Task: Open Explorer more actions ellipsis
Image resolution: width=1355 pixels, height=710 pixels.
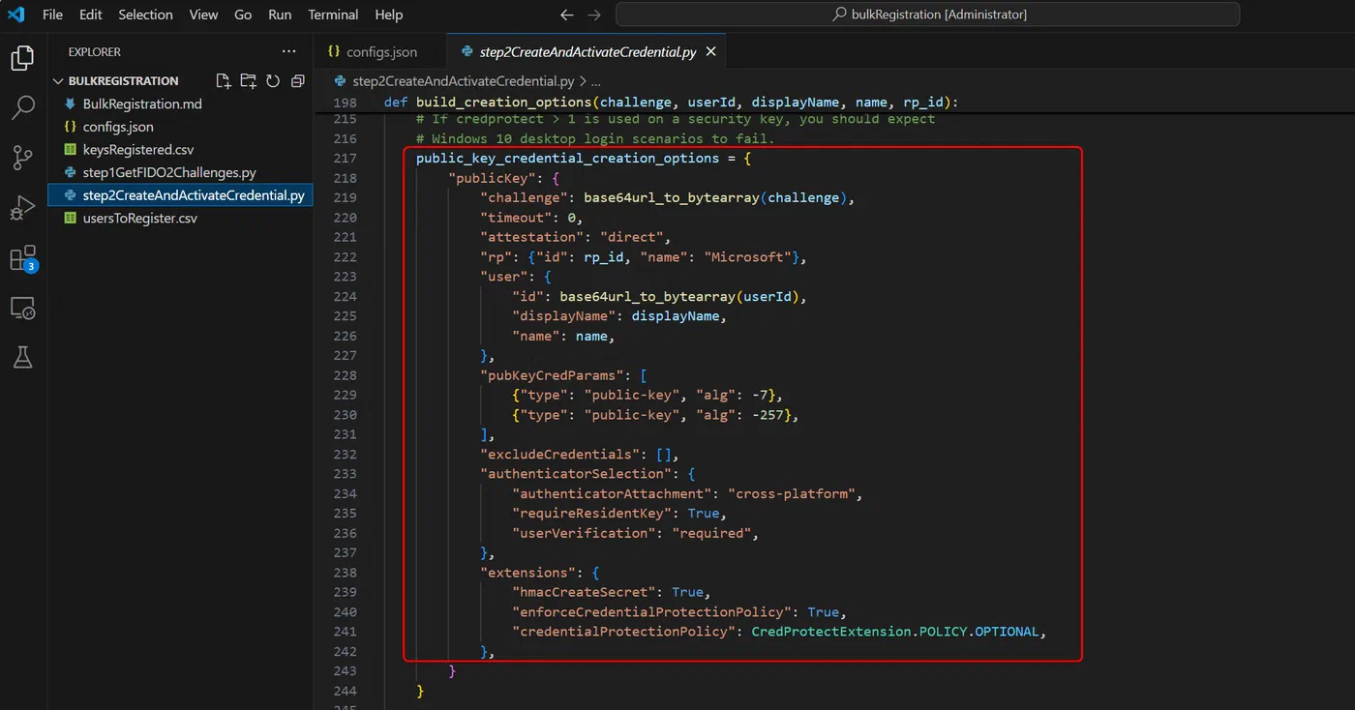Action: tap(289, 51)
